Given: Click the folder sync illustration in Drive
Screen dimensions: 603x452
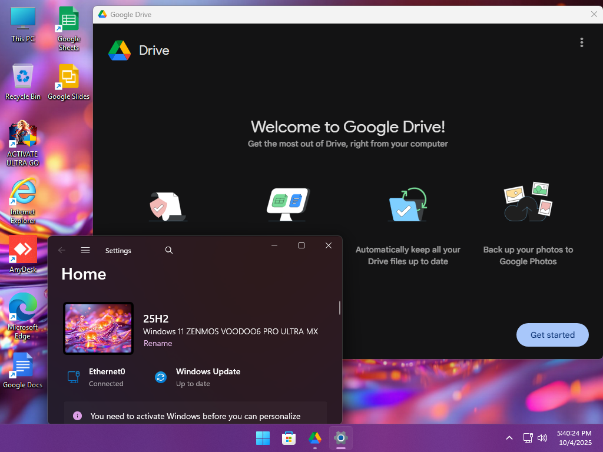Looking at the screenshot, I should point(407,204).
